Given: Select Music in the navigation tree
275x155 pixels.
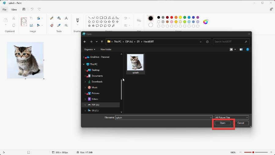Looking at the screenshot, I should tap(94, 87).
